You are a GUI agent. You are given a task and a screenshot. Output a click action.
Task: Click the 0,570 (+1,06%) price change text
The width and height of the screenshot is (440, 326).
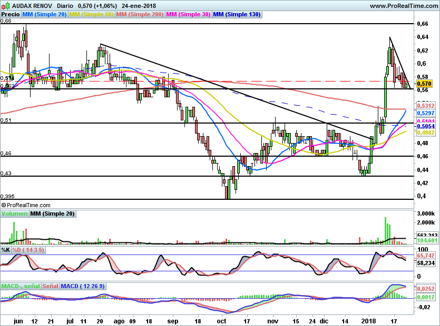(x=97, y=6)
